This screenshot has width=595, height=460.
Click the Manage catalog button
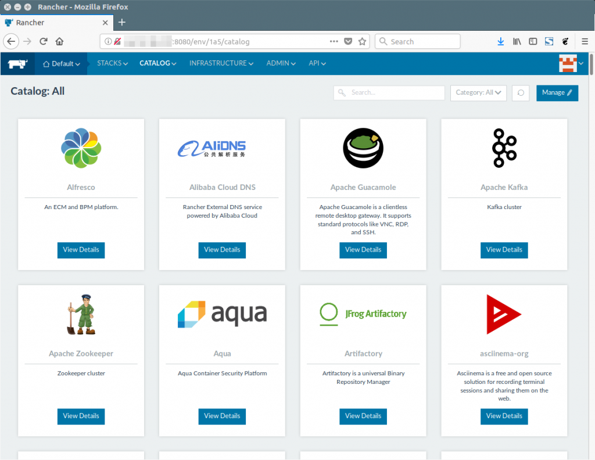(x=557, y=93)
